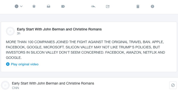The image size is (178, 93).
Task: Block the sender using the ban icon
Action: point(173,85)
